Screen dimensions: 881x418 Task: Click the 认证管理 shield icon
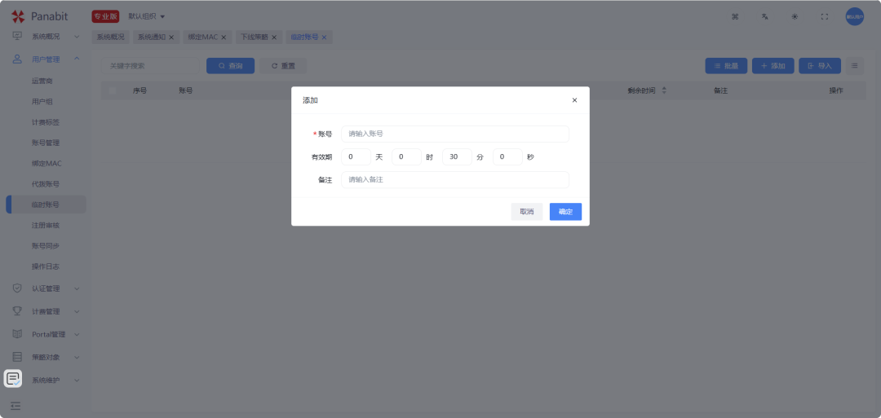point(17,288)
